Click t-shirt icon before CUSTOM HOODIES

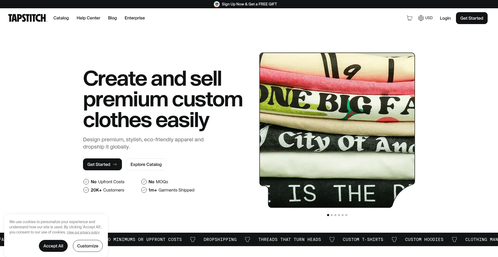394,239
